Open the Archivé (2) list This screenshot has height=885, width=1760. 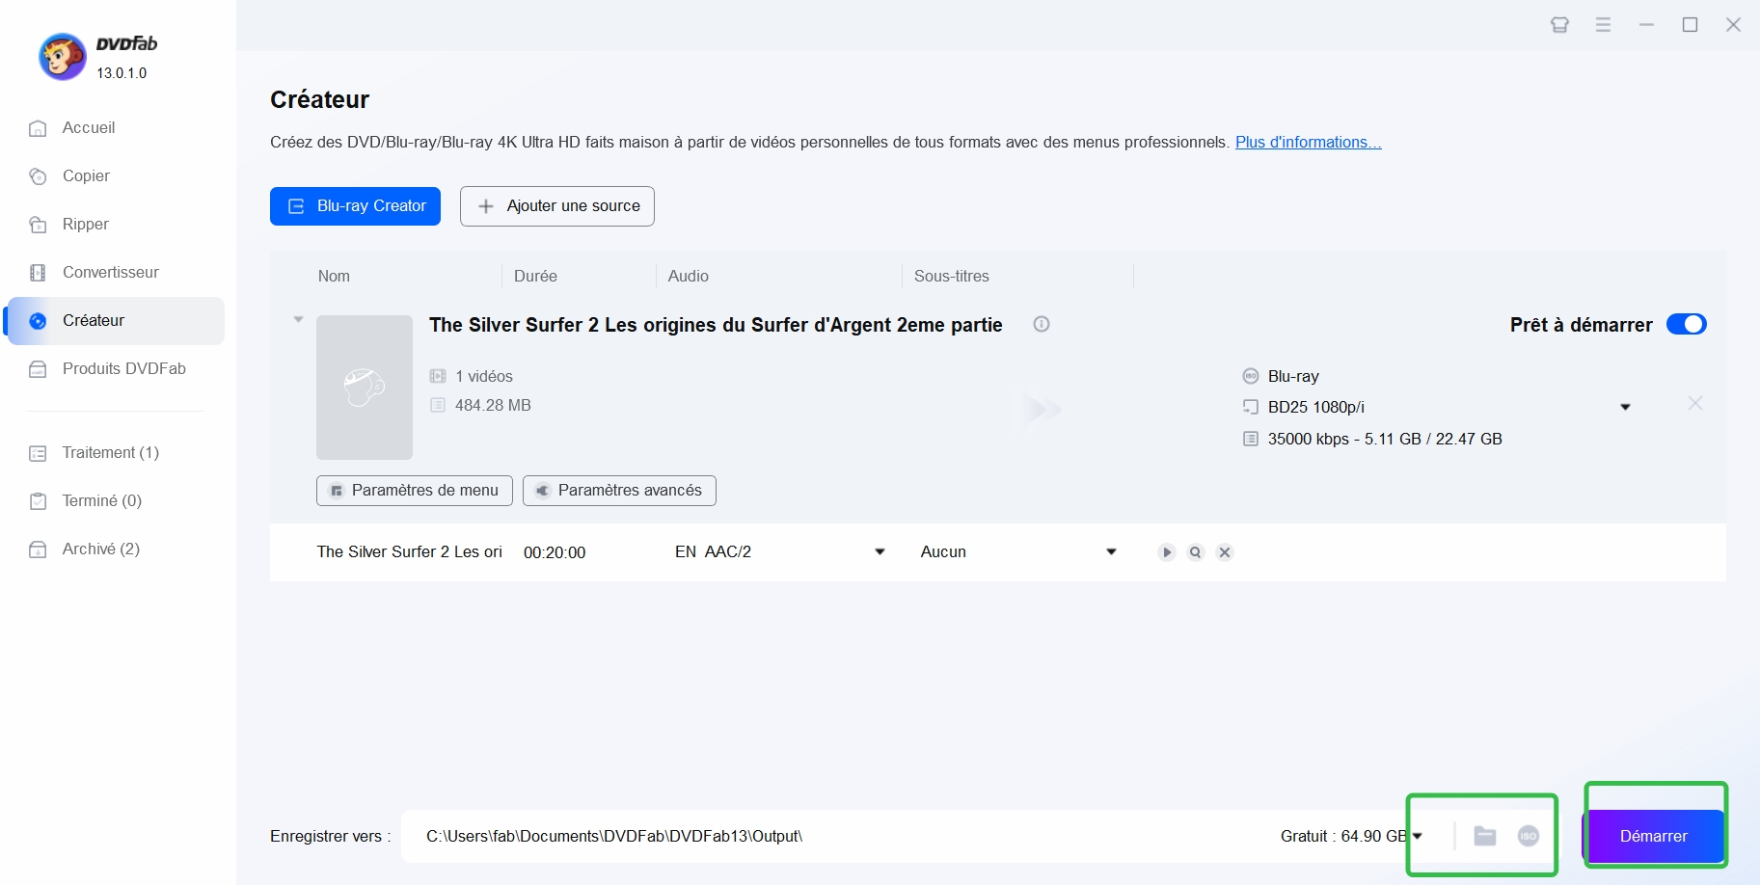(x=100, y=550)
